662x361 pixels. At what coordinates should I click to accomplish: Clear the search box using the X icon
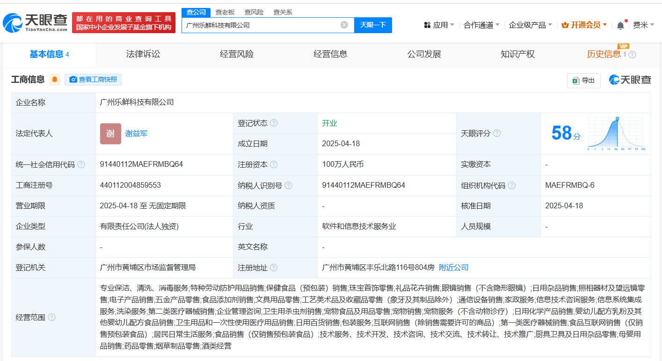pyautogui.click(x=344, y=25)
